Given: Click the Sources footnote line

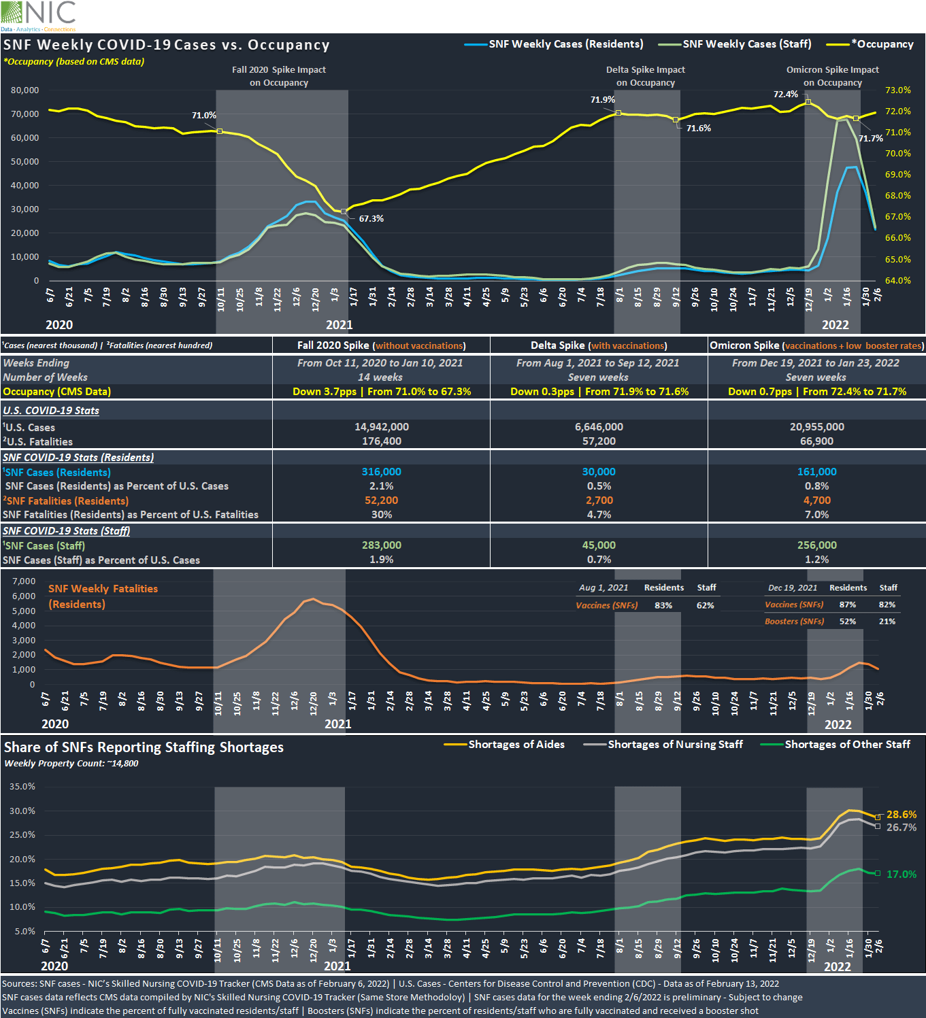Looking at the screenshot, I should coord(391,984).
